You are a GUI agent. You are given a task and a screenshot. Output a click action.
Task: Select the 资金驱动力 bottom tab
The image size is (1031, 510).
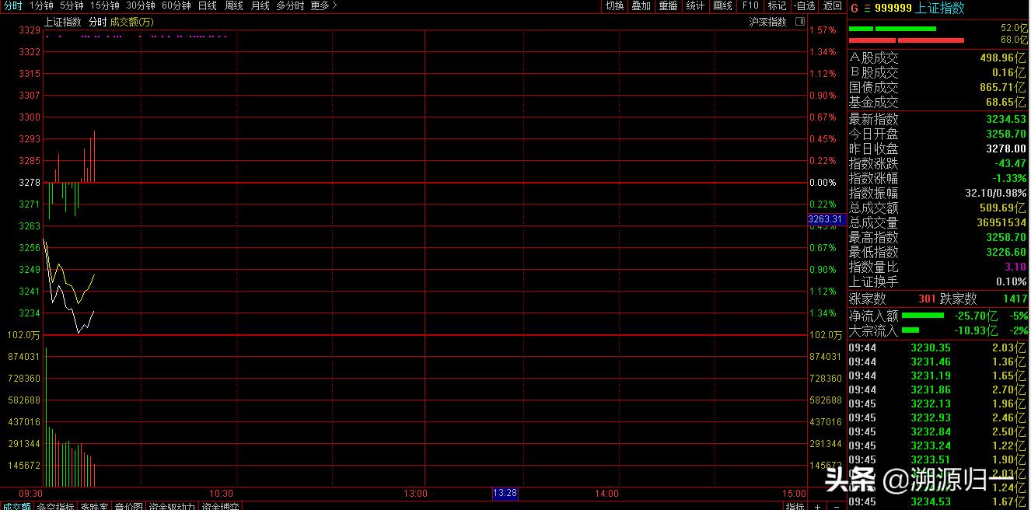pyautogui.click(x=172, y=507)
